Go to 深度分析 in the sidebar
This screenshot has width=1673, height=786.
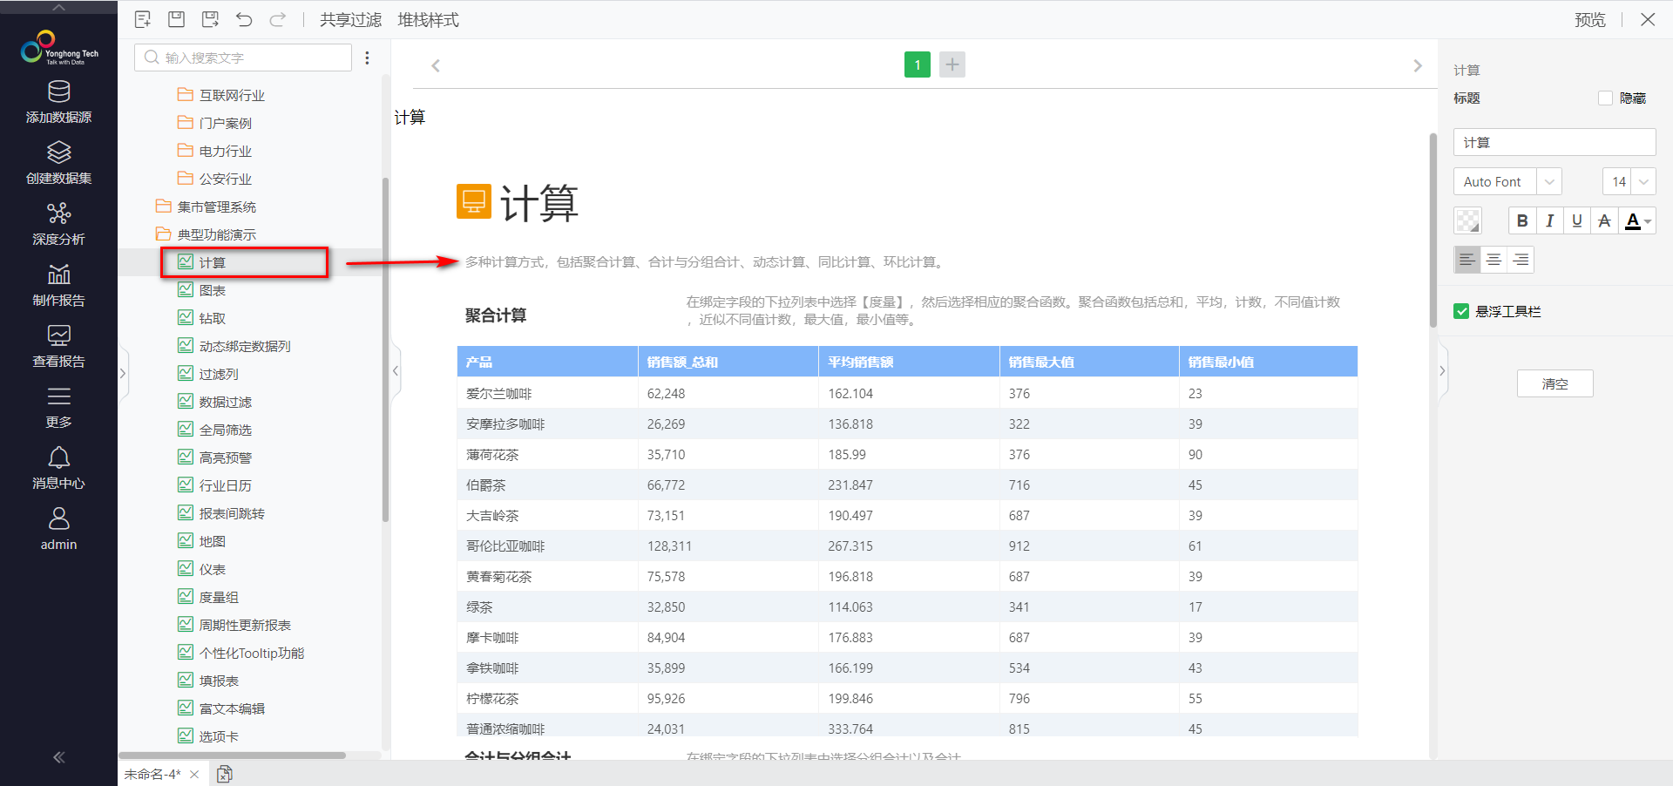tap(58, 223)
